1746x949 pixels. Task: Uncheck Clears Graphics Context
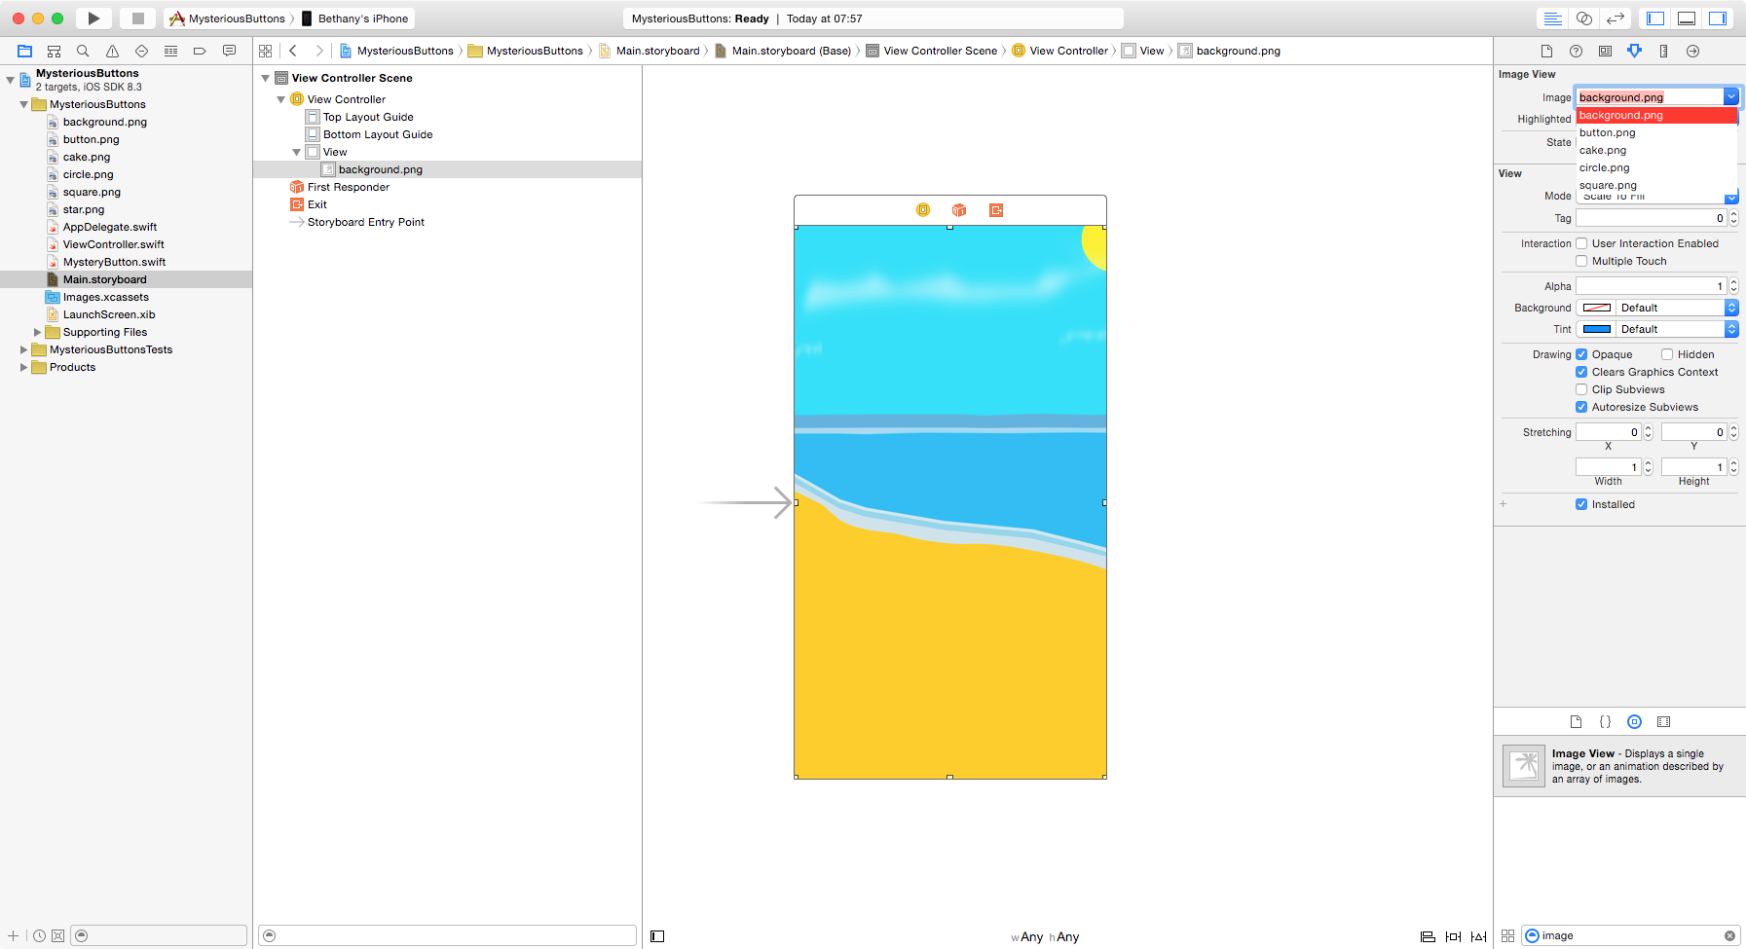pyautogui.click(x=1581, y=372)
